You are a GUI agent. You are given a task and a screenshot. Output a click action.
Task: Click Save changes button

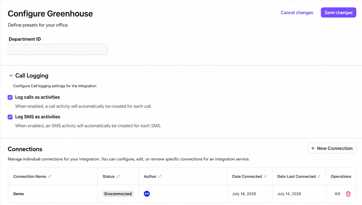click(338, 13)
